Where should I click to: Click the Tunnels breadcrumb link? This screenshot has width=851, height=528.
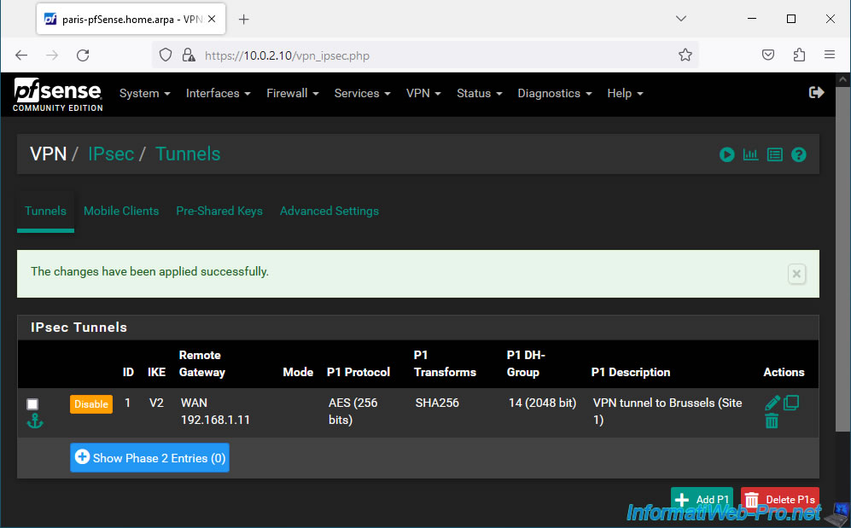coord(188,154)
